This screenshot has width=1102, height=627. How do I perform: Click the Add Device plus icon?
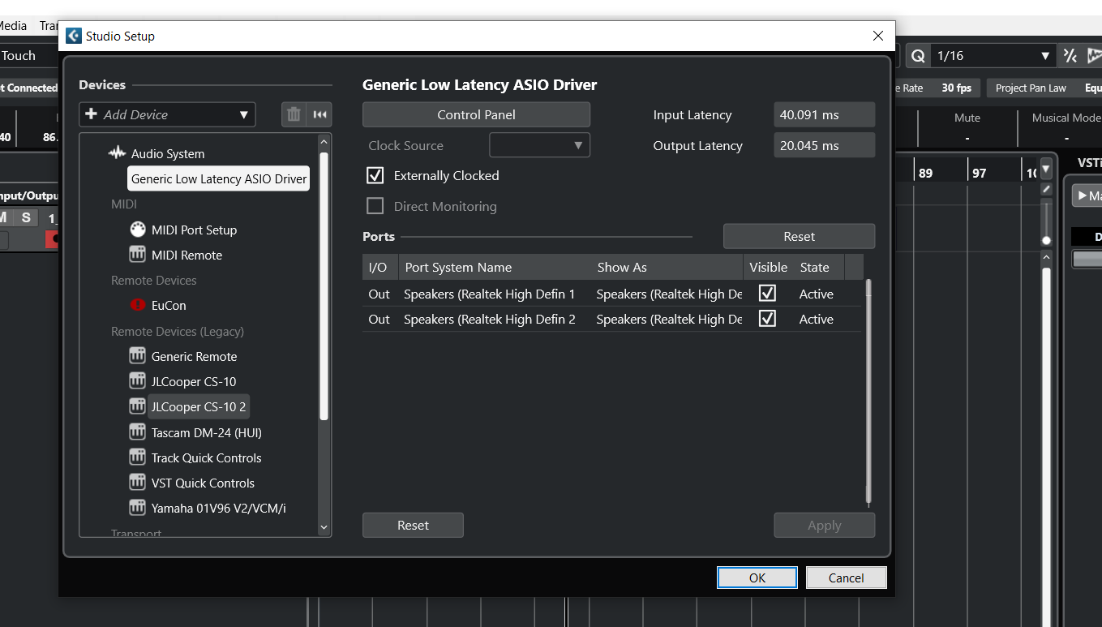tap(92, 114)
